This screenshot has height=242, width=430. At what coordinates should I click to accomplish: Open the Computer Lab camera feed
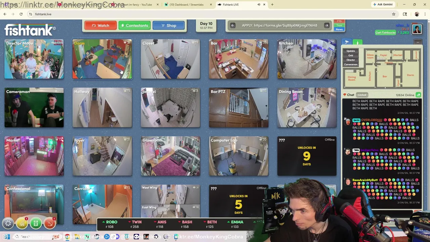(x=239, y=156)
